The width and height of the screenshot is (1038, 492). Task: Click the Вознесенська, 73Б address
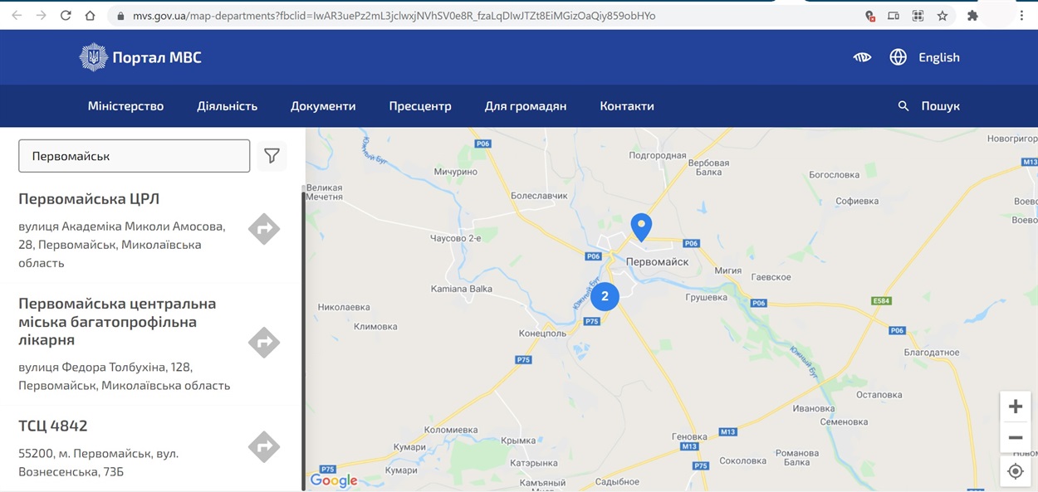(x=99, y=463)
